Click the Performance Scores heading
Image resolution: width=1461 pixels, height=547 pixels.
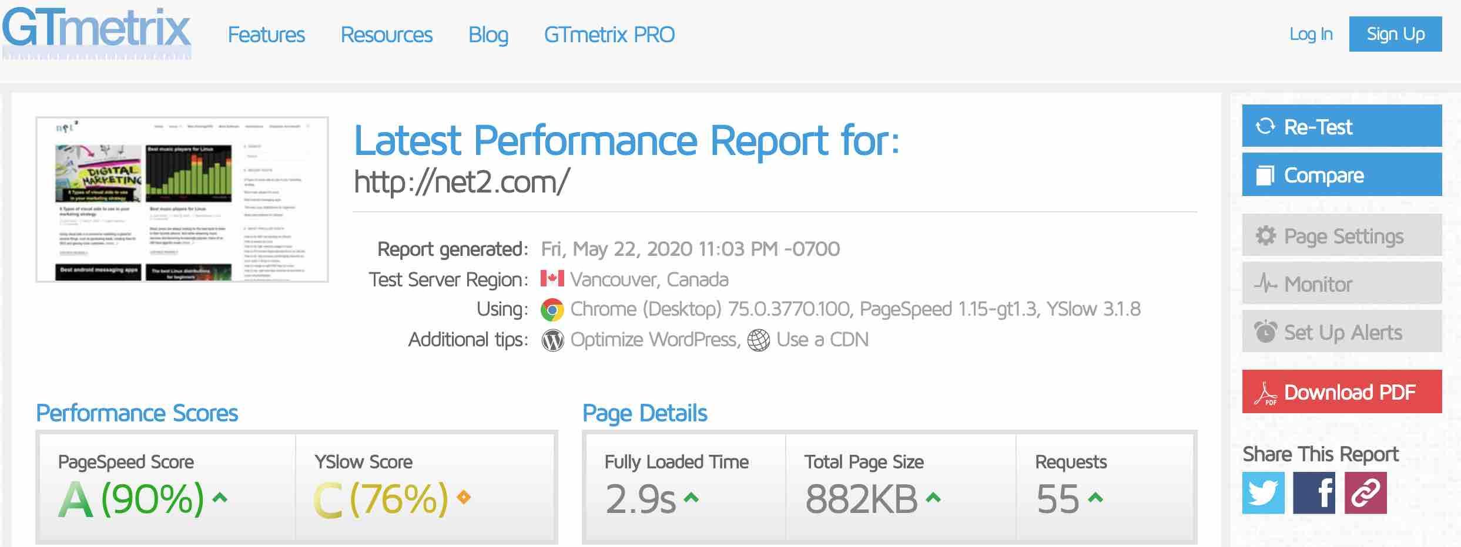137,413
